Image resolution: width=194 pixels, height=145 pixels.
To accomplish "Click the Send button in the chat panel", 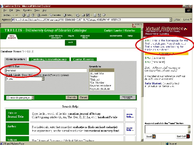I will [150, 136].
